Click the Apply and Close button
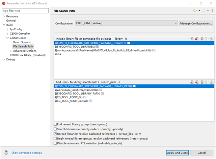Screen dimensions: 216x159 (177, 153)
